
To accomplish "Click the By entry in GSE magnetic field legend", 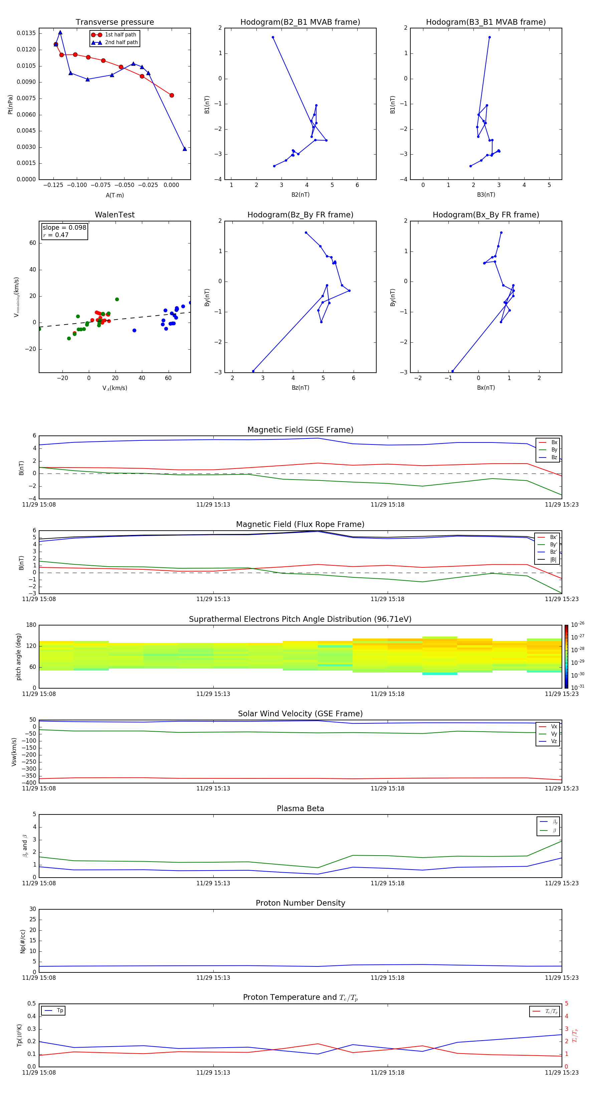I will point(548,449).
